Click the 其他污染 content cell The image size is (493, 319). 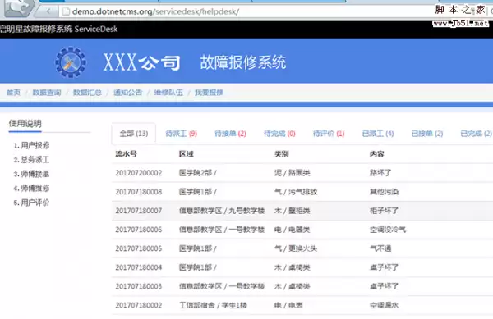[x=384, y=192]
